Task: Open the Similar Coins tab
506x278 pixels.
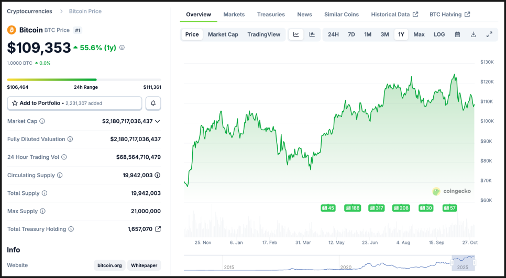Action: click(x=342, y=15)
